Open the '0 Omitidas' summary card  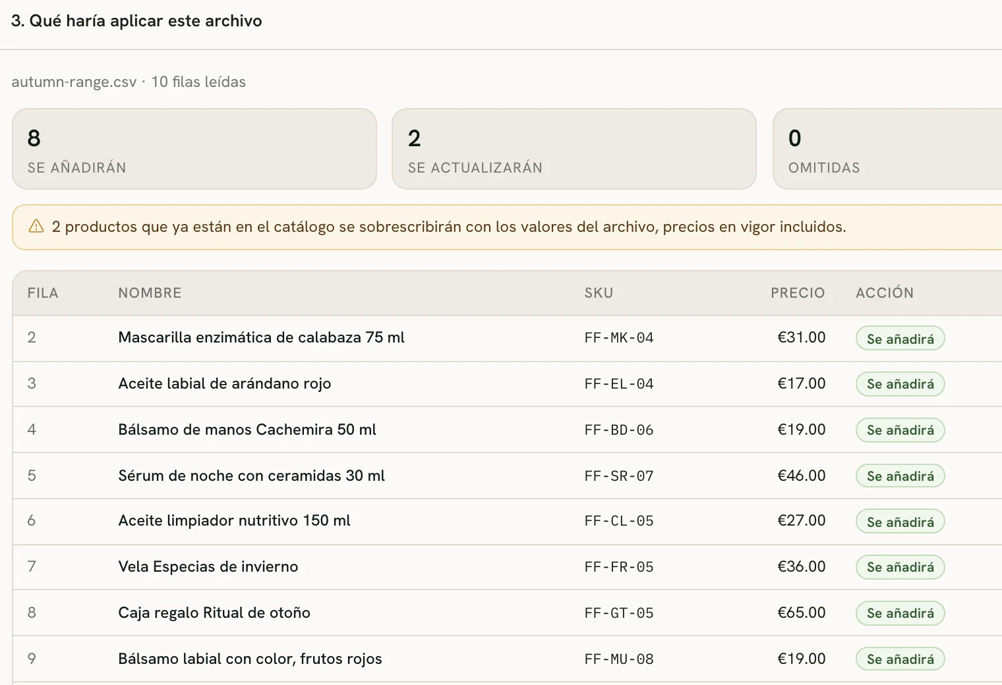tap(887, 149)
